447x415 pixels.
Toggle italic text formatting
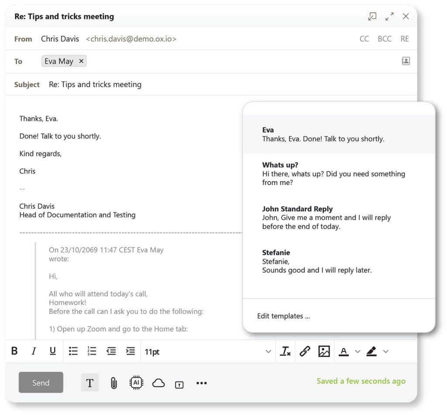pyautogui.click(x=34, y=351)
